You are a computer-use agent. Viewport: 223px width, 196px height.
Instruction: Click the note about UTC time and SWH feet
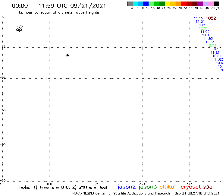click(63, 187)
